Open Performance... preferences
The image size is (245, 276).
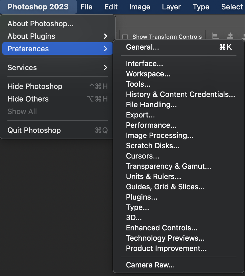[x=179, y=125]
